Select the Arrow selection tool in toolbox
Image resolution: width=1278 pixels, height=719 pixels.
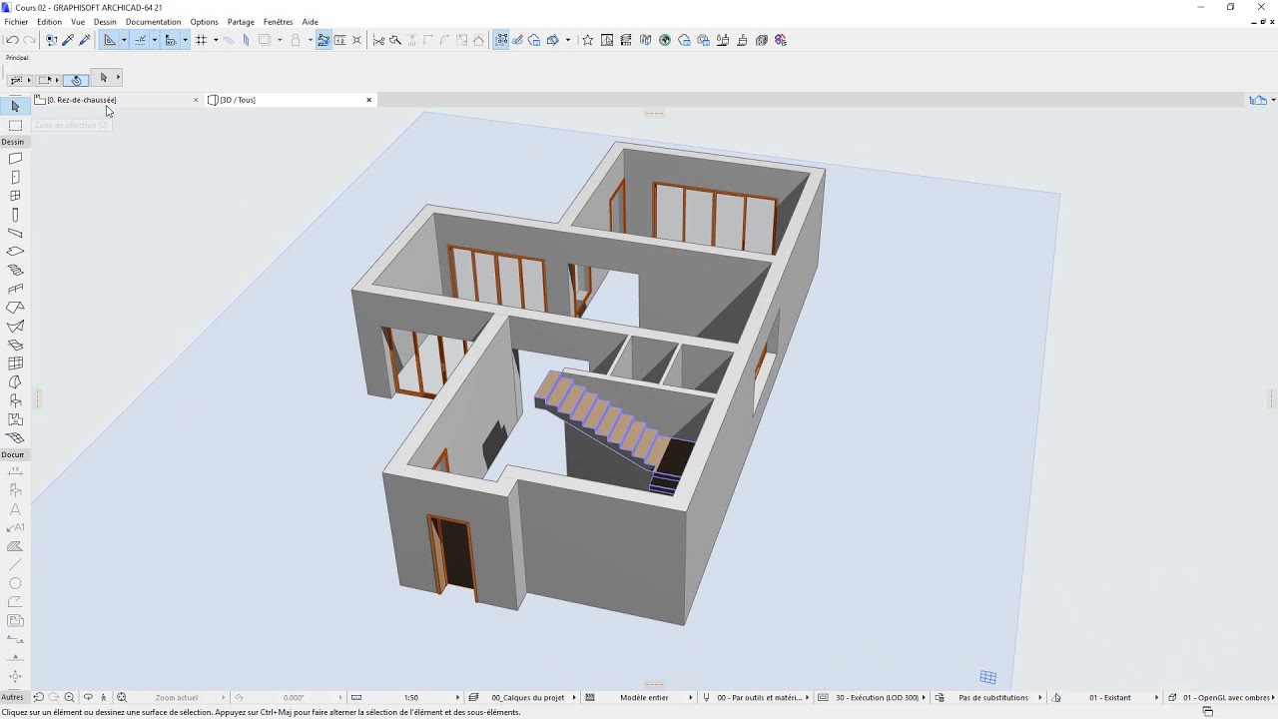(15, 106)
